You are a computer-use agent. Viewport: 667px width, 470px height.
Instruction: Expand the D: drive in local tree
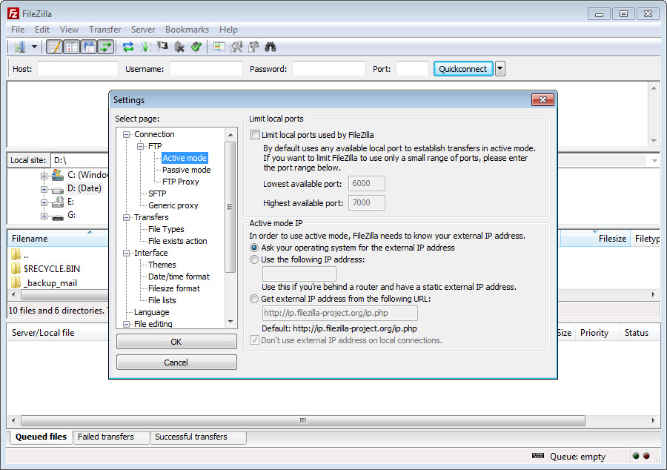pyautogui.click(x=44, y=189)
